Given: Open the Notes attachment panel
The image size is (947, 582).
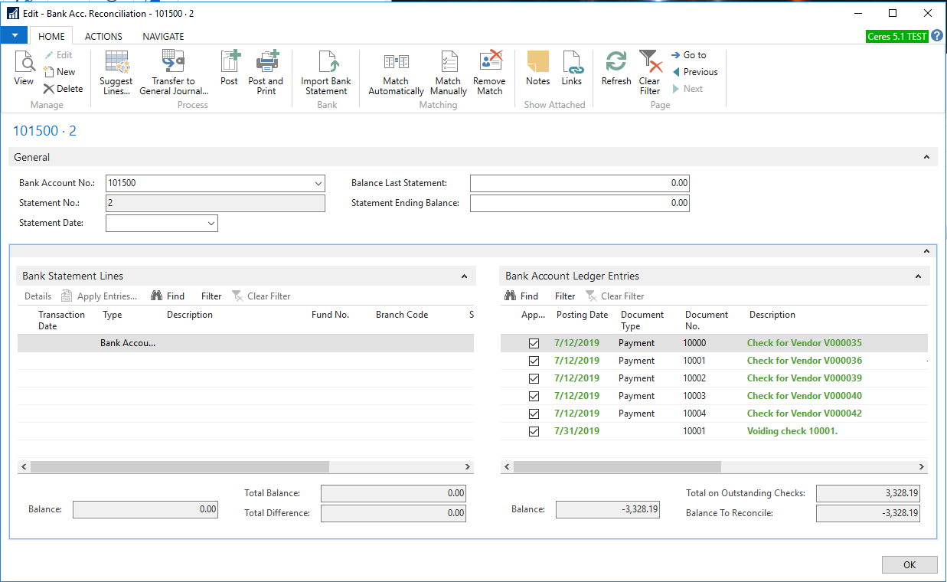Looking at the screenshot, I should pyautogui.click(x=537, y=63).
